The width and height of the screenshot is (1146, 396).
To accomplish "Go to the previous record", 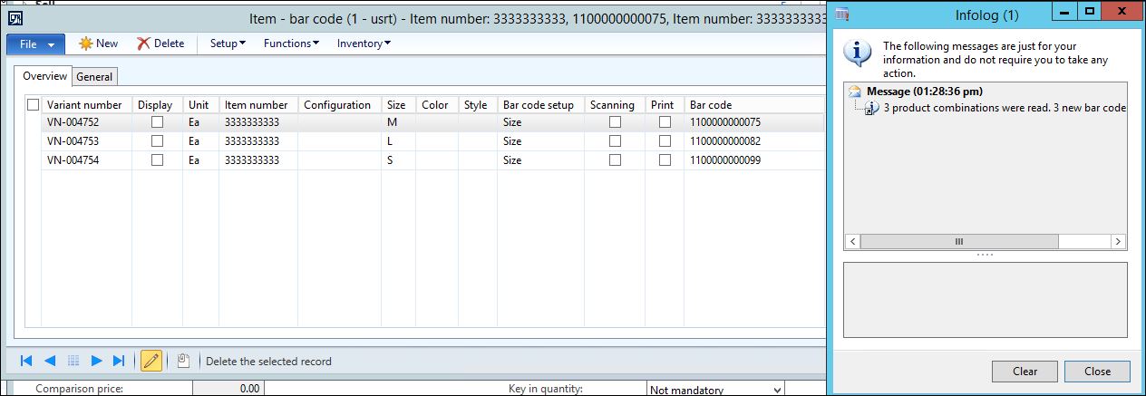I will coord(50,361).
